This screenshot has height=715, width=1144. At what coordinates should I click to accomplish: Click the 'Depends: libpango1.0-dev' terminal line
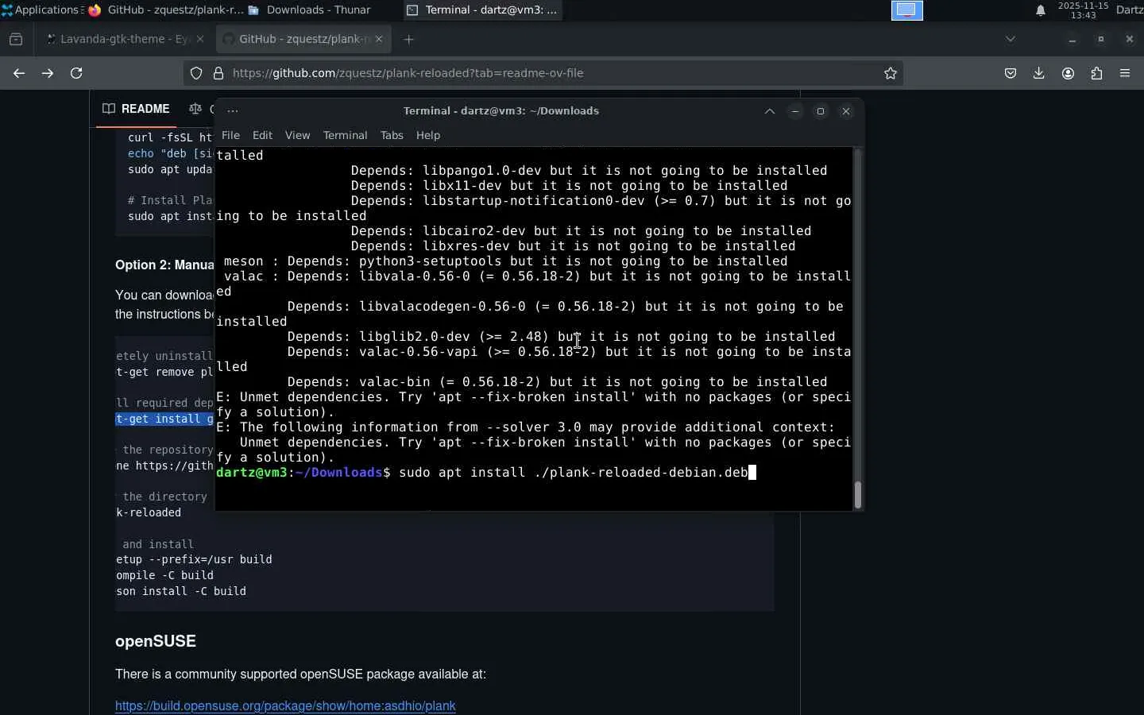pos(589,171)
